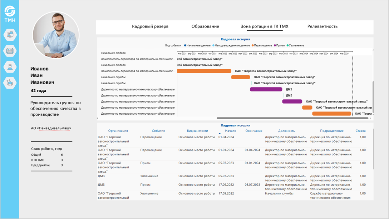Click the green Увольнение legend item

pos(295,45)
